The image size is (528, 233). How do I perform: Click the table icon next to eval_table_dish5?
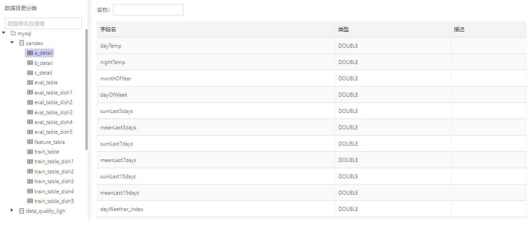tap(30, 132)
